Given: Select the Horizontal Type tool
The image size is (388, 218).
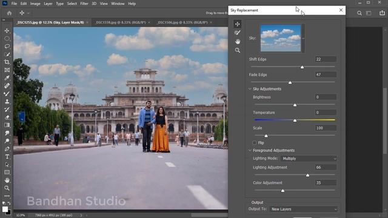Looking at the screenshot, I should (x=7, y=157).
